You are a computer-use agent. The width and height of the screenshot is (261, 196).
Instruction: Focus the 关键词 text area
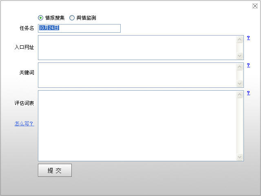(x=137, y=75)
